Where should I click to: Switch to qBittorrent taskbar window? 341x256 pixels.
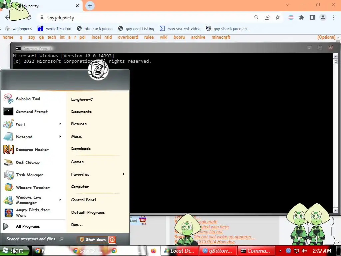coord(218,251)
